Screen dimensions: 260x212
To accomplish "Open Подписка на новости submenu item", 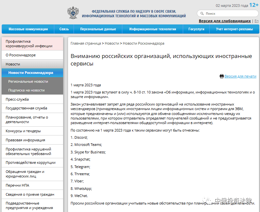I will tap(32, 90).
